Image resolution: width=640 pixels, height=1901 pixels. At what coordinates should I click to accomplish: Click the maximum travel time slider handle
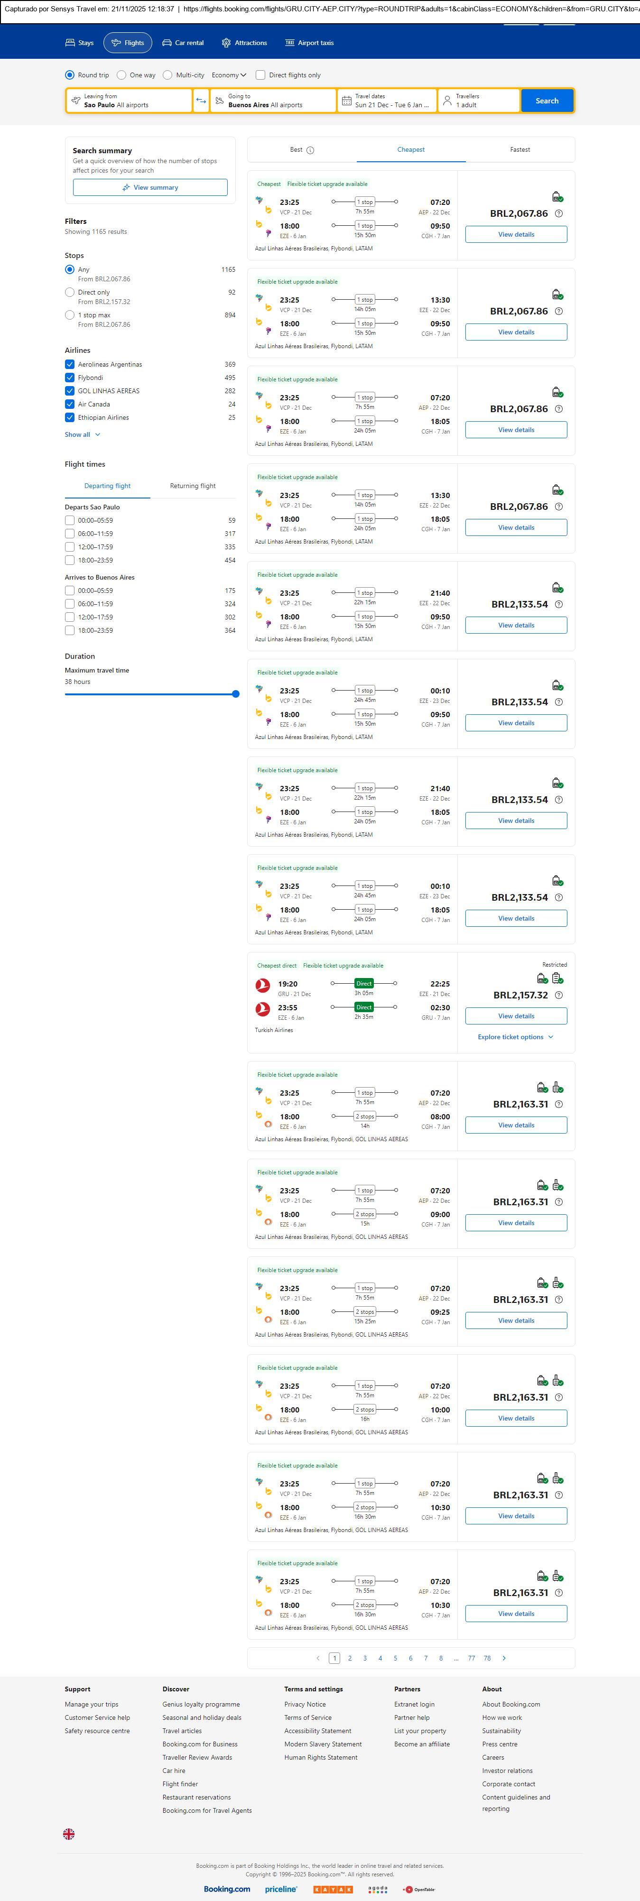coord(235,694)
